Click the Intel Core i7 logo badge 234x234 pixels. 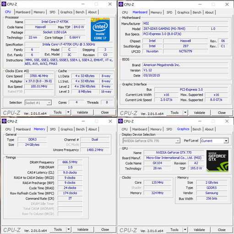tap(100, 29)
